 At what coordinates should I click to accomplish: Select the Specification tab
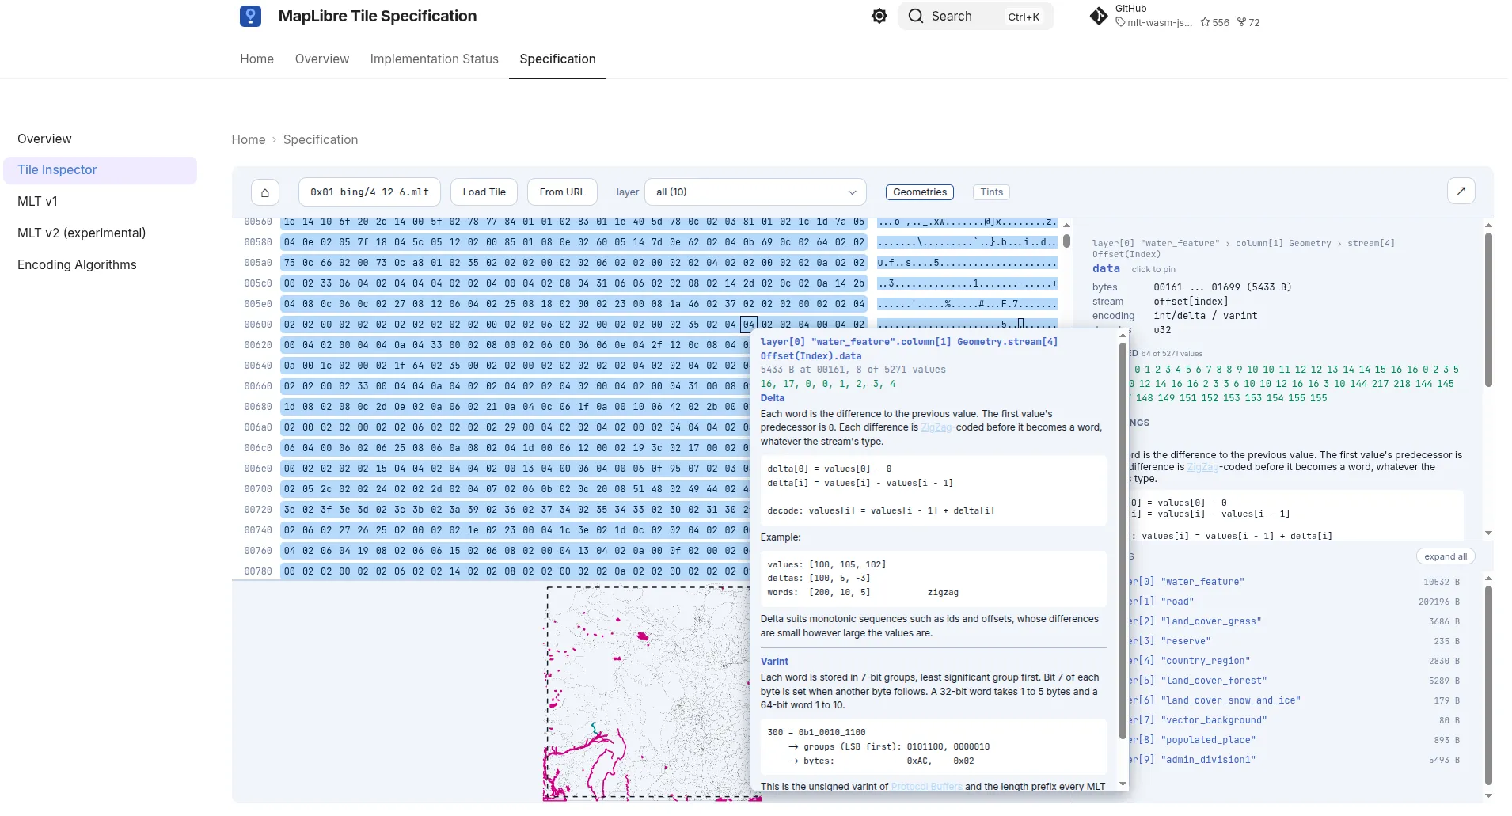coord(558,59)
